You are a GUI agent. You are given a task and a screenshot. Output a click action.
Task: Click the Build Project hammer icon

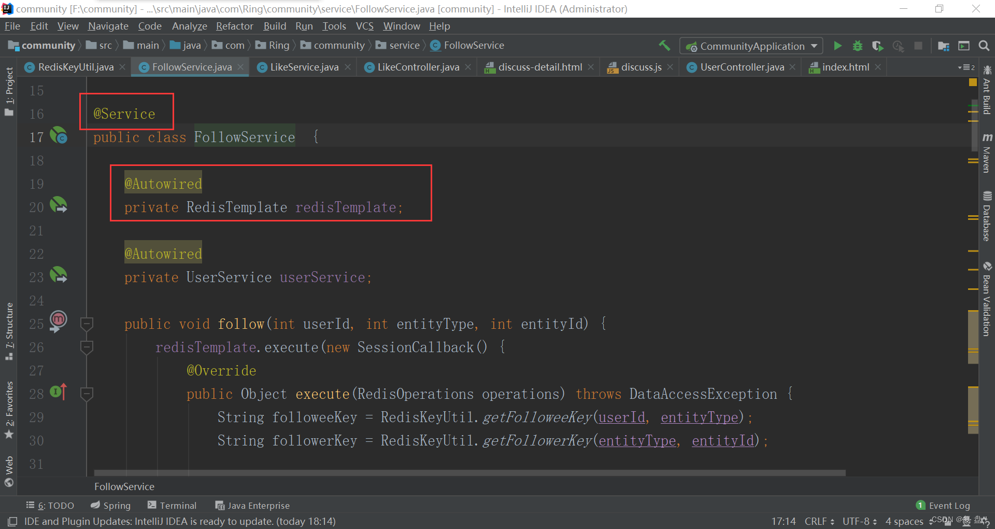[x=664, y=46]
